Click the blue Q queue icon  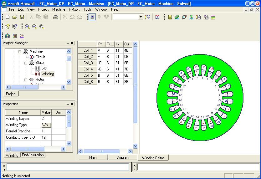pos(157,17)
